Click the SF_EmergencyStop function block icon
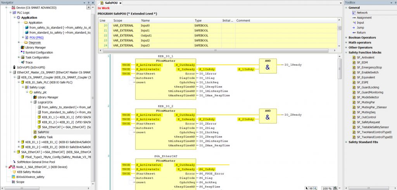Viewport: 397px width, 190px height. point(354,67)
